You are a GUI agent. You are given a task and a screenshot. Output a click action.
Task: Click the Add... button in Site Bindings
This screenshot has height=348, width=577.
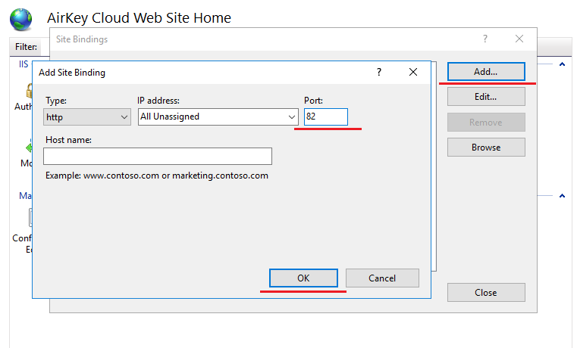coord(485,72)
